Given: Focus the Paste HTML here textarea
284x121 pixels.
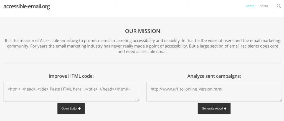Looking at the screenshot, I should (71, 92).
